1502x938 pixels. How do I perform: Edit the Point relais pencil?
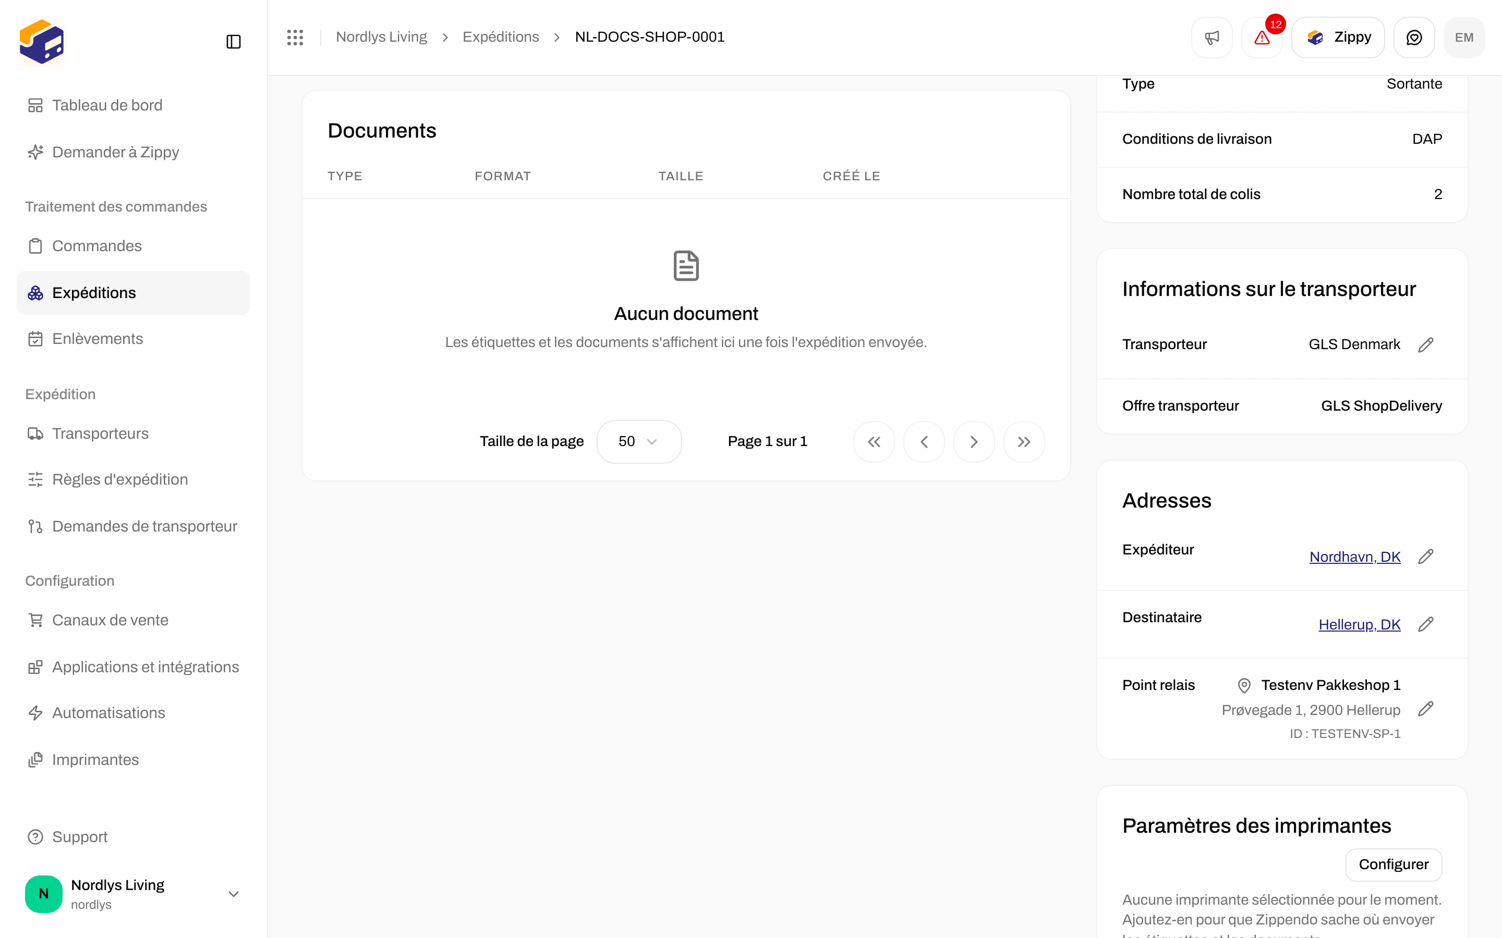click(1426, 709)
